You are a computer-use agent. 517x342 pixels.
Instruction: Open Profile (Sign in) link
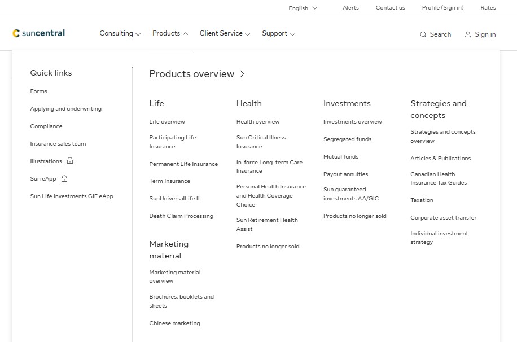click(x=442, y=8)
